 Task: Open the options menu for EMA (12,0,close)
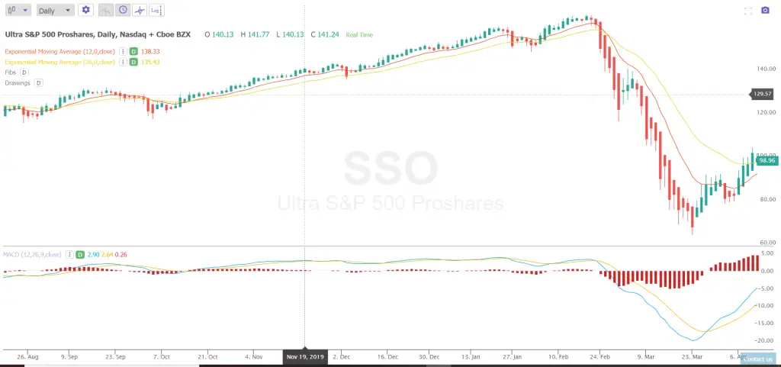pos(123,51)
